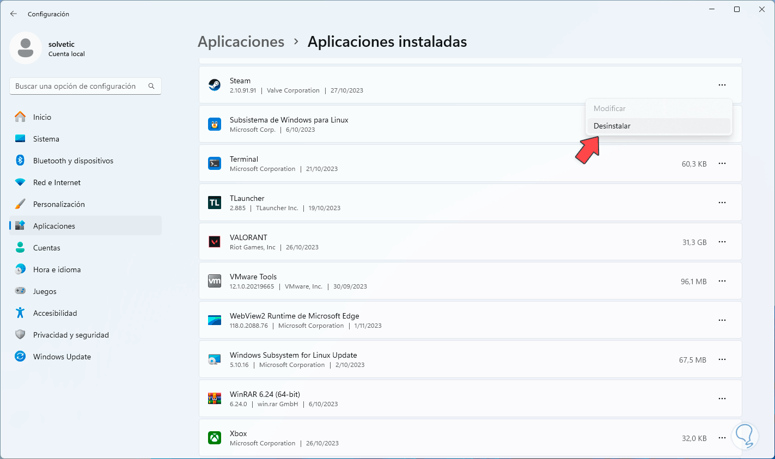Open the three-dot menu for Terminal
Viewport: 775px width, 459px height.
point(722,163)
